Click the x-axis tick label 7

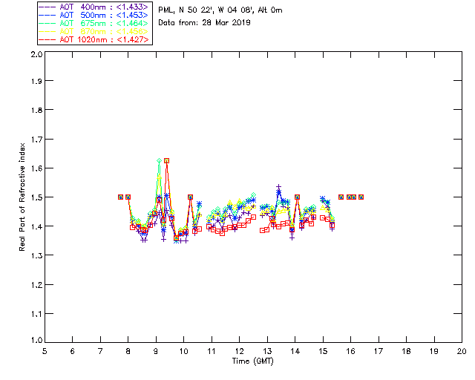[x=100, y=351]
